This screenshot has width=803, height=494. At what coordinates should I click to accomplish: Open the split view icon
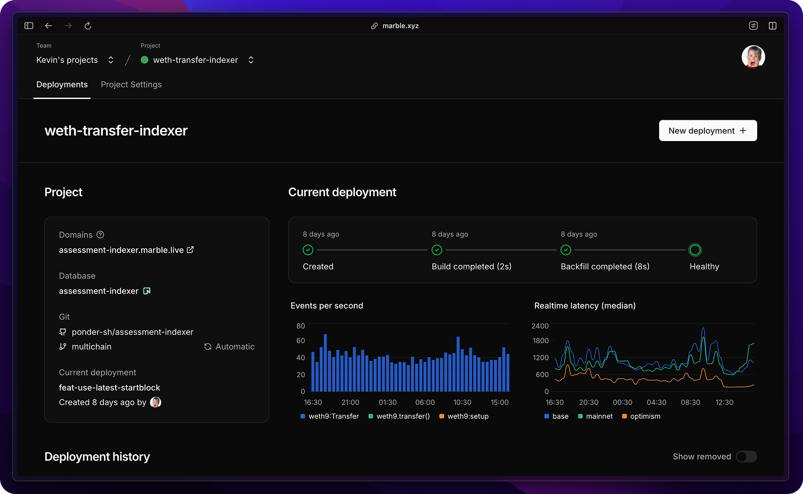(772, 26)
